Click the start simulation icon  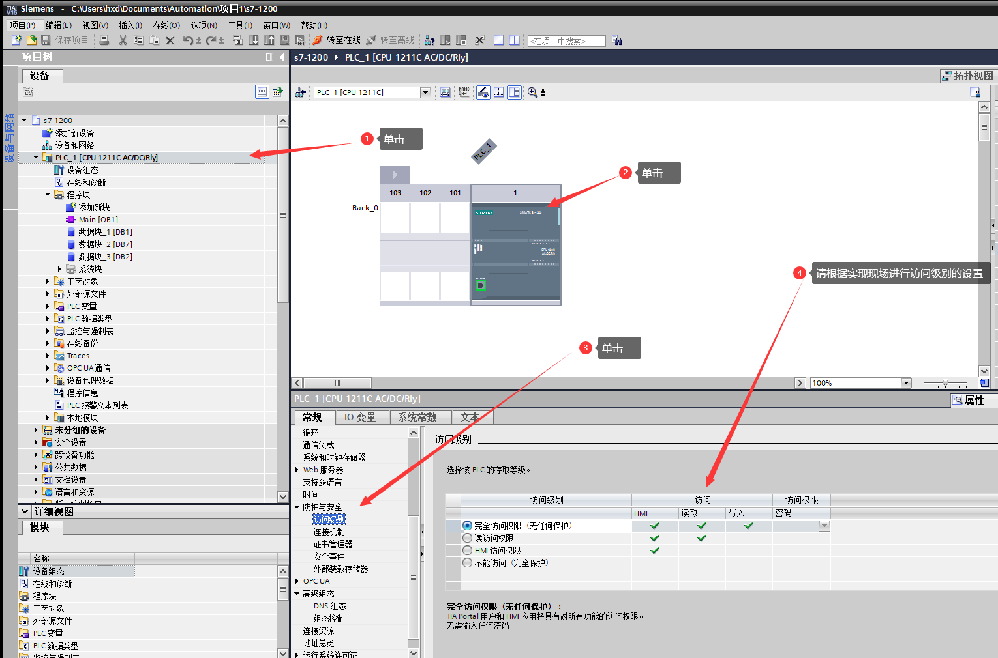pyautogui.click(x=284, y=40)
